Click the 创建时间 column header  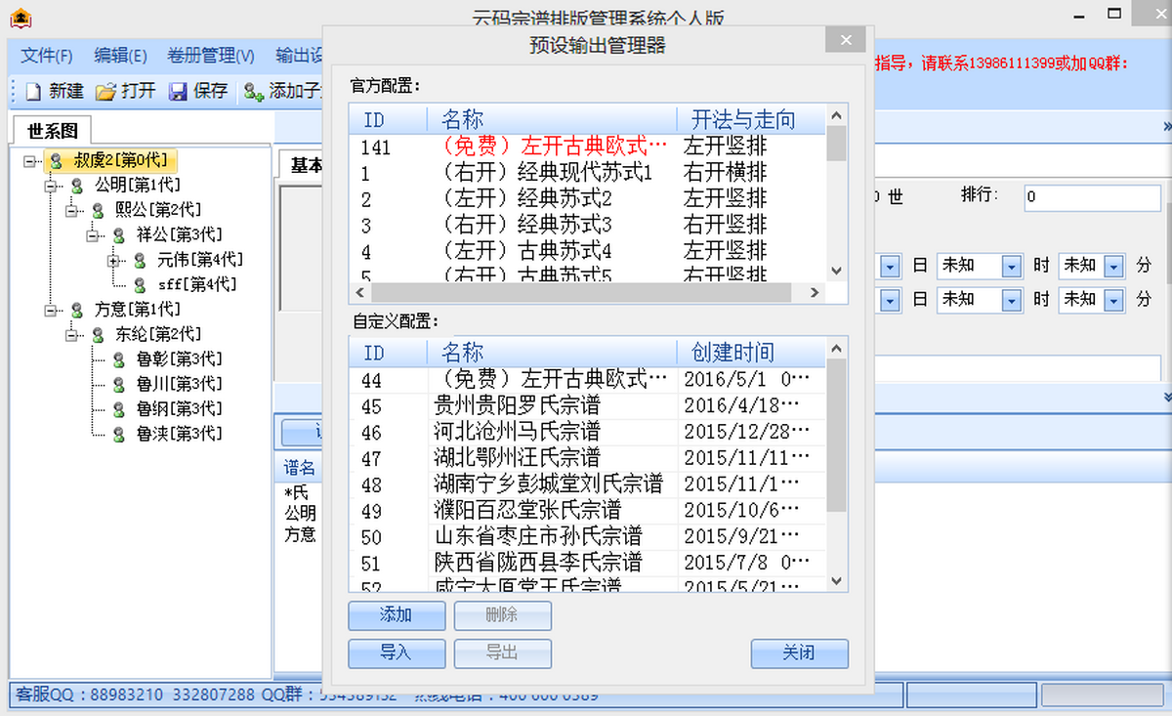pos(751,353)
